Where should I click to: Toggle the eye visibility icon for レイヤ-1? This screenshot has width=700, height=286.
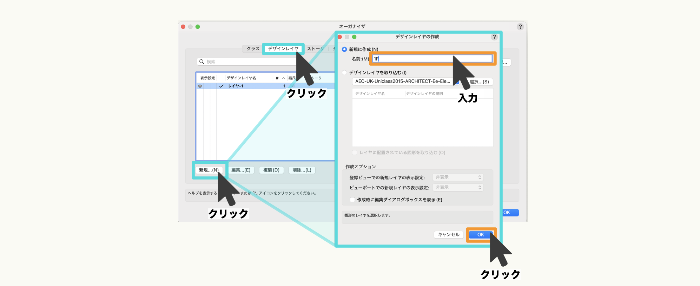[200, 86]
